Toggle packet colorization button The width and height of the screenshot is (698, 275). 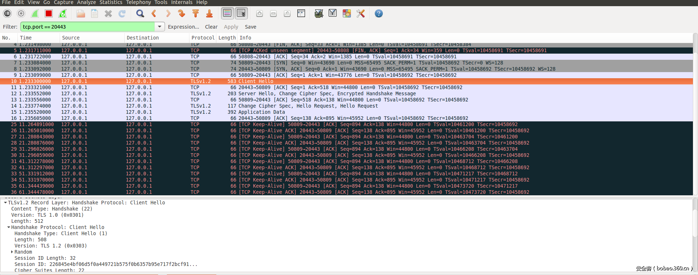227,14
